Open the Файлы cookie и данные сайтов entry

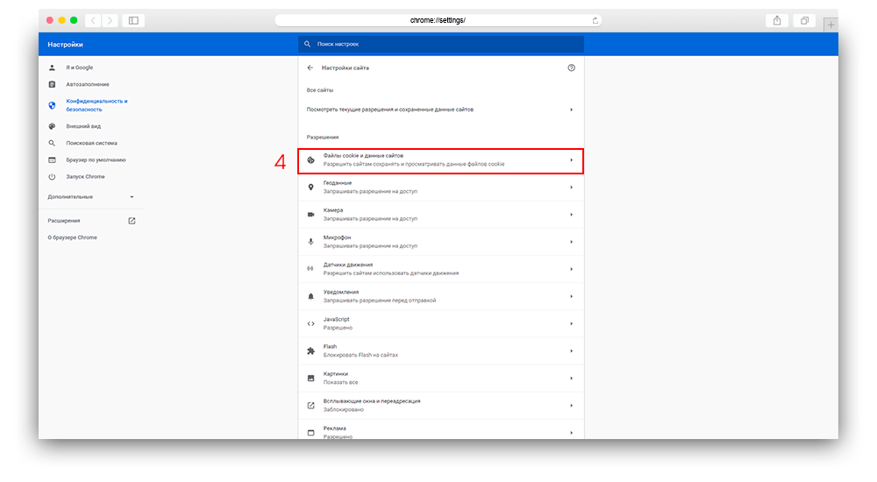click(x=441, y=159)
